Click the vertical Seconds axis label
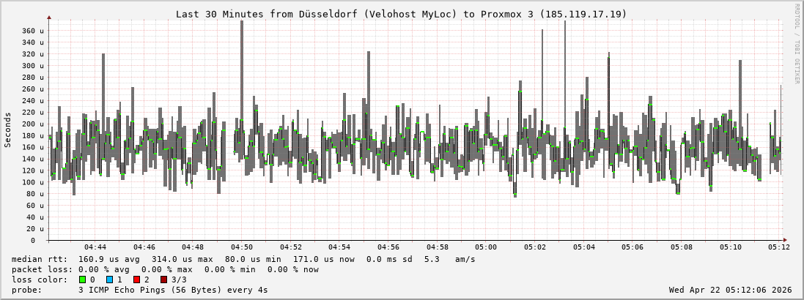This screenshot has height=300, width=804. [x=8, y=130]
